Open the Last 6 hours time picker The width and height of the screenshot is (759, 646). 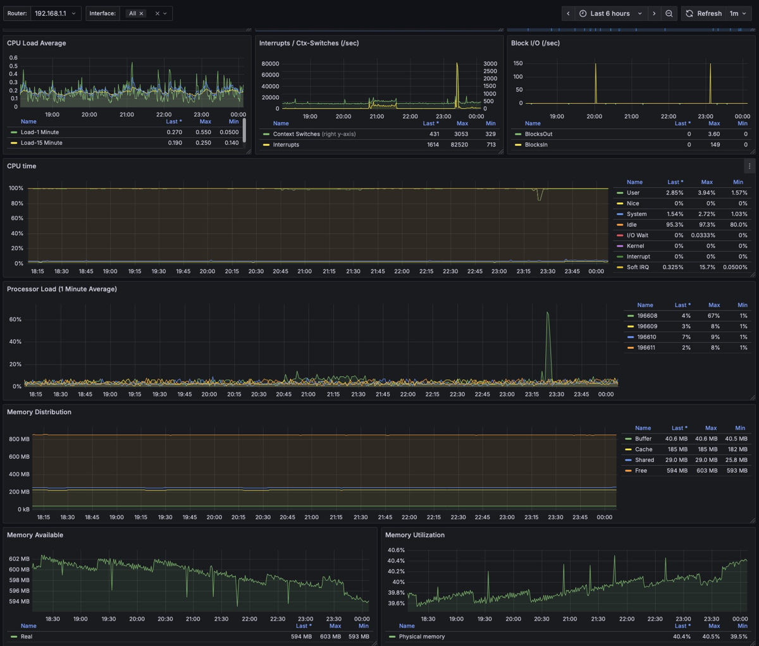[x=610, y=13]
